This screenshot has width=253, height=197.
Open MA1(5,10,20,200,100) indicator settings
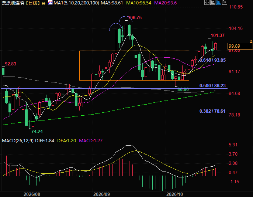[76, 3]
